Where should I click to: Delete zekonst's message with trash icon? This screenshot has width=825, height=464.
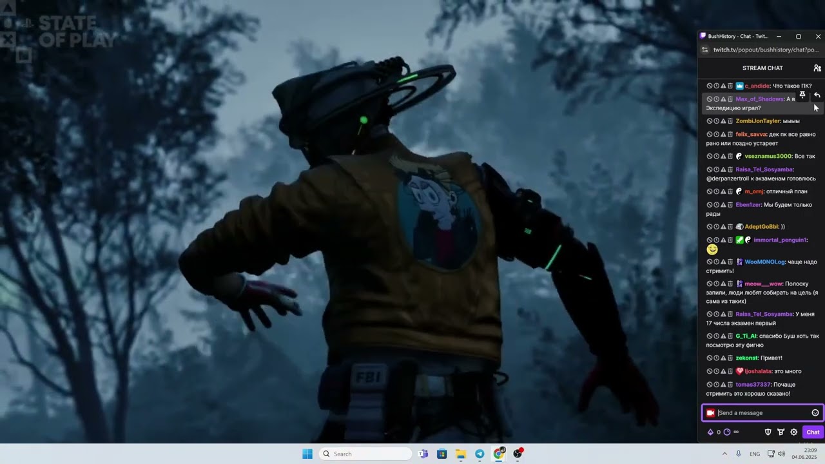[x=730, y=358]
